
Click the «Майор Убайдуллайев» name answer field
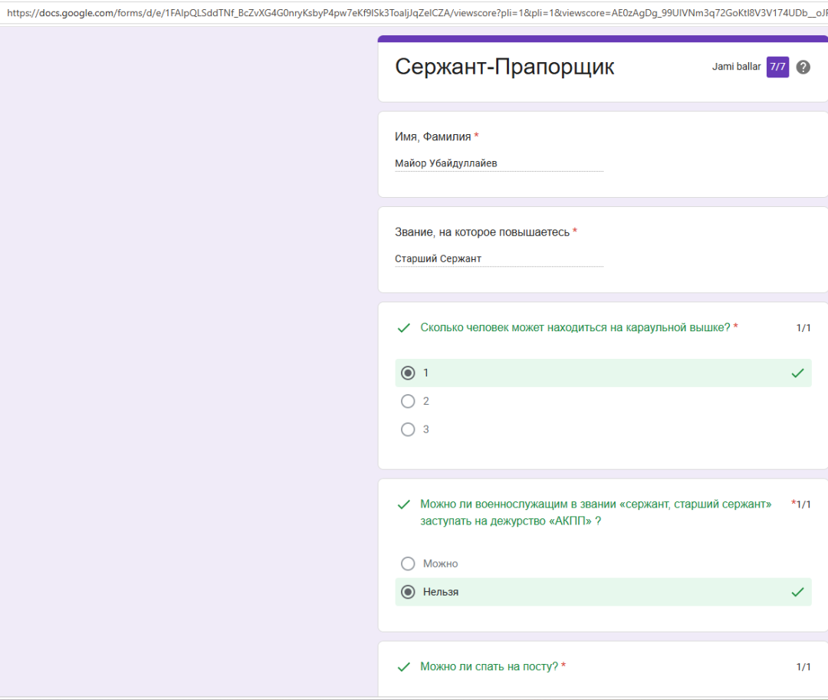click(x=445, y=163)
